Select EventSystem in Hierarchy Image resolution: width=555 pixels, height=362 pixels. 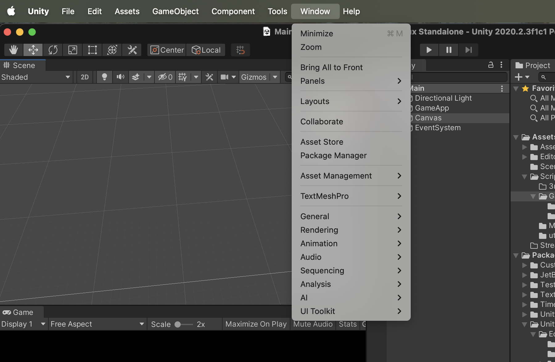click(438, 128)
